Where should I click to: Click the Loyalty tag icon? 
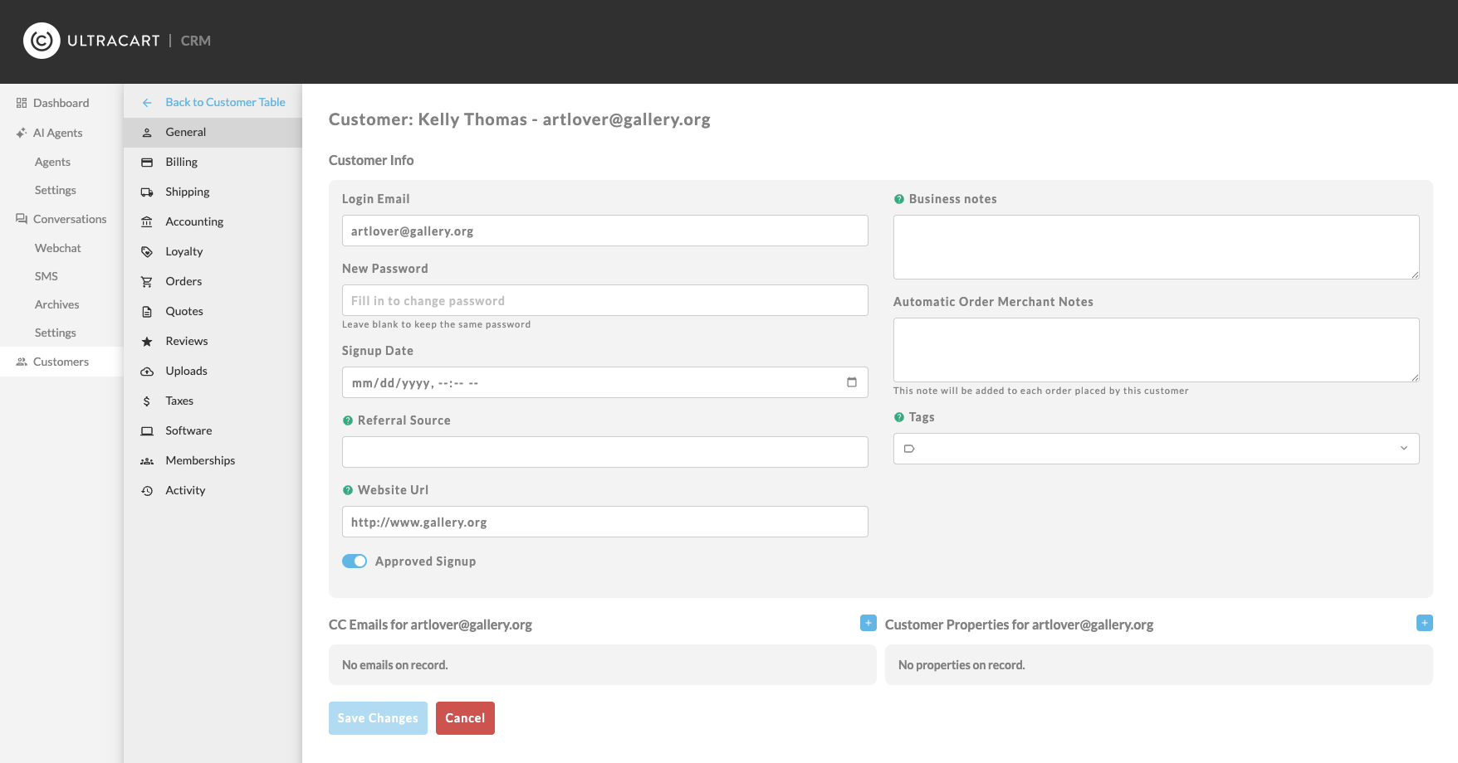[147, 252]
